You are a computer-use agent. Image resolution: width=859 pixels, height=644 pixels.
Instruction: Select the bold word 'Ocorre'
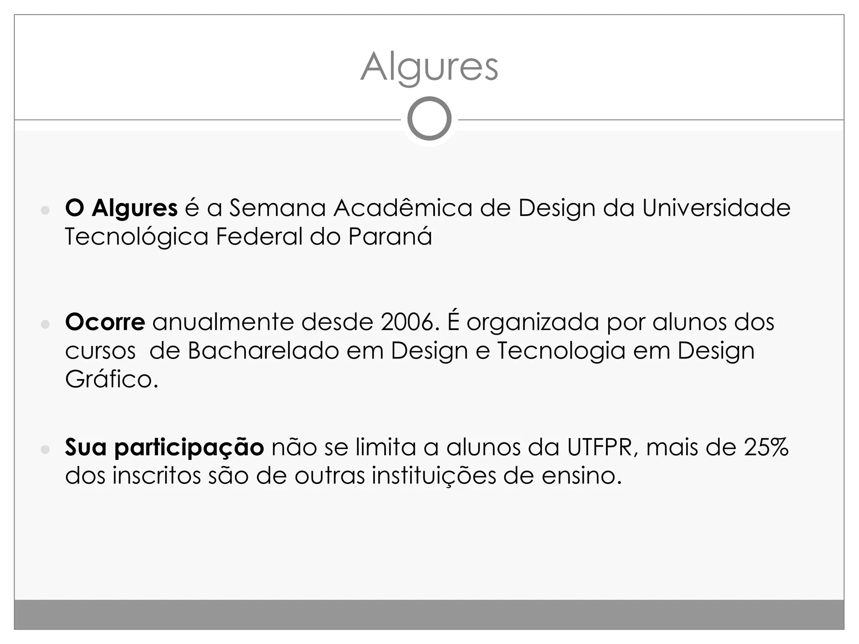[105, 322]
